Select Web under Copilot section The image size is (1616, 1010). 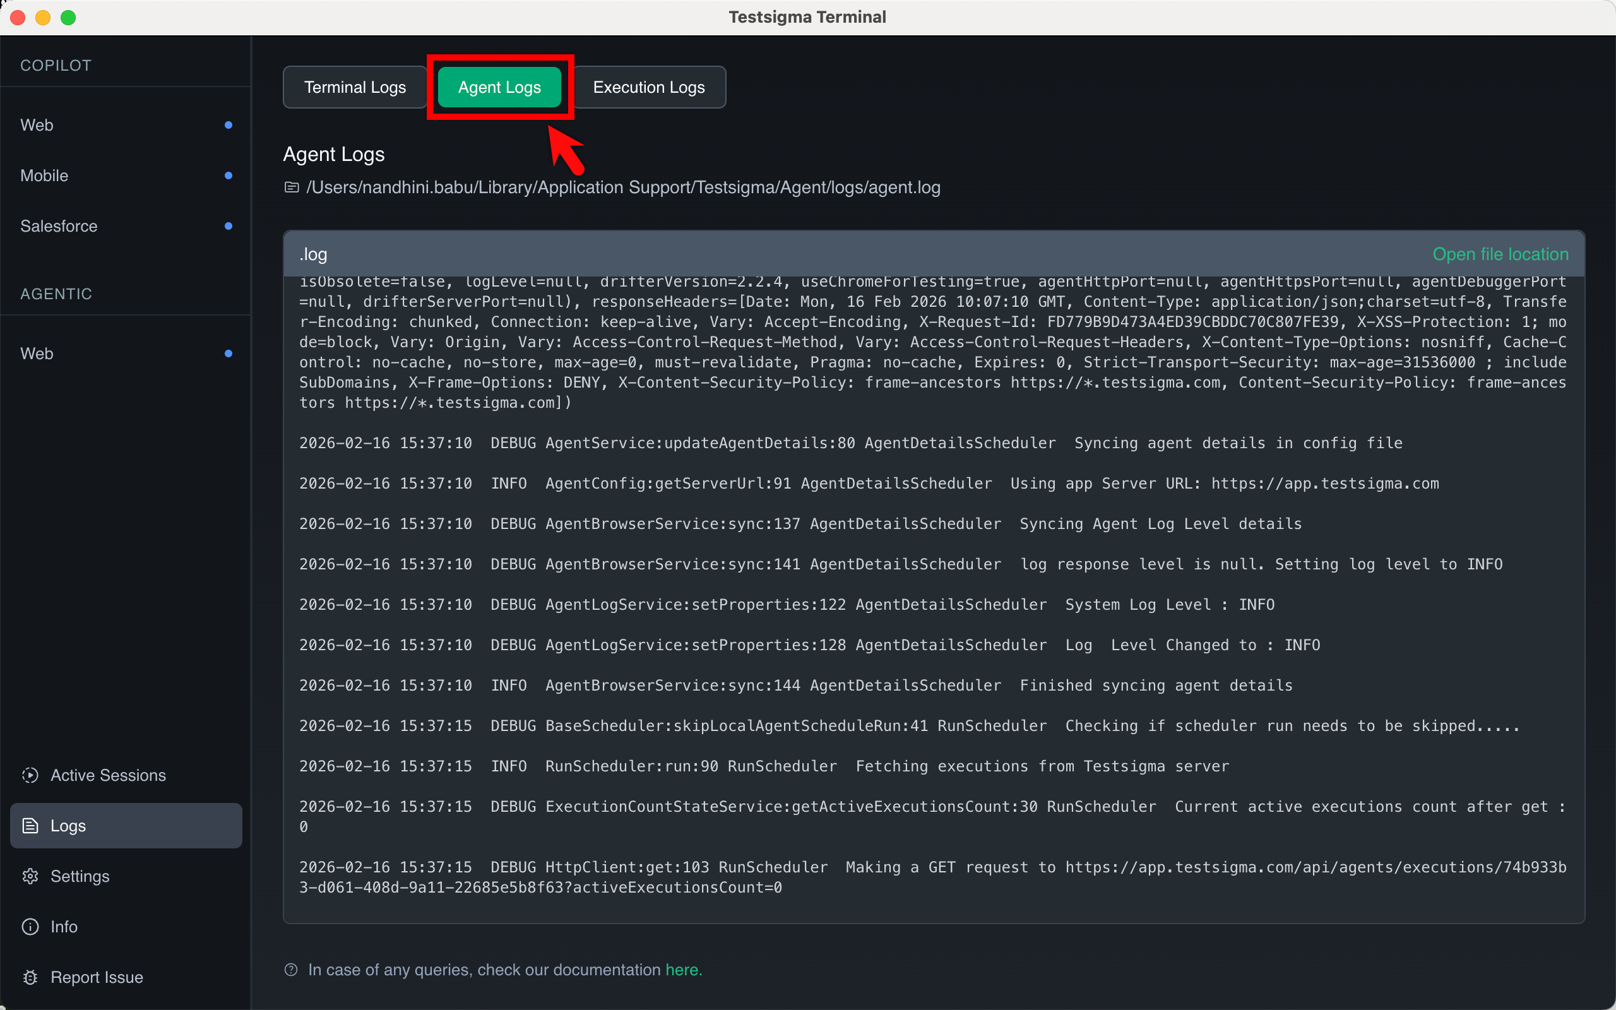pyautogui.click(x=37, y=125)
